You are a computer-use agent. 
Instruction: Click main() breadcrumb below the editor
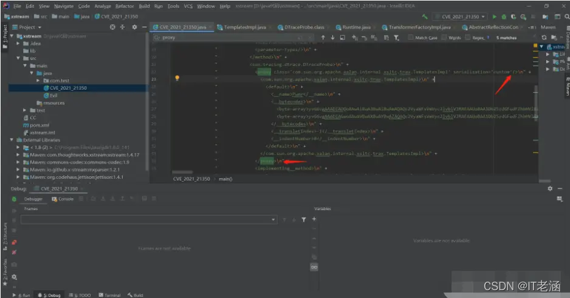click(x=225, y=179)
